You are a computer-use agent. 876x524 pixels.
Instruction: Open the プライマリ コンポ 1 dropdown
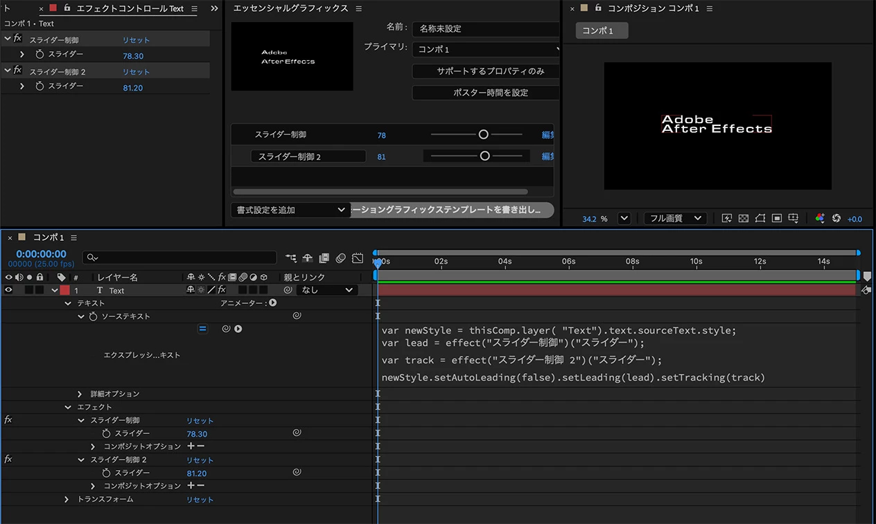pyautogui.click(x=486, y=50)
